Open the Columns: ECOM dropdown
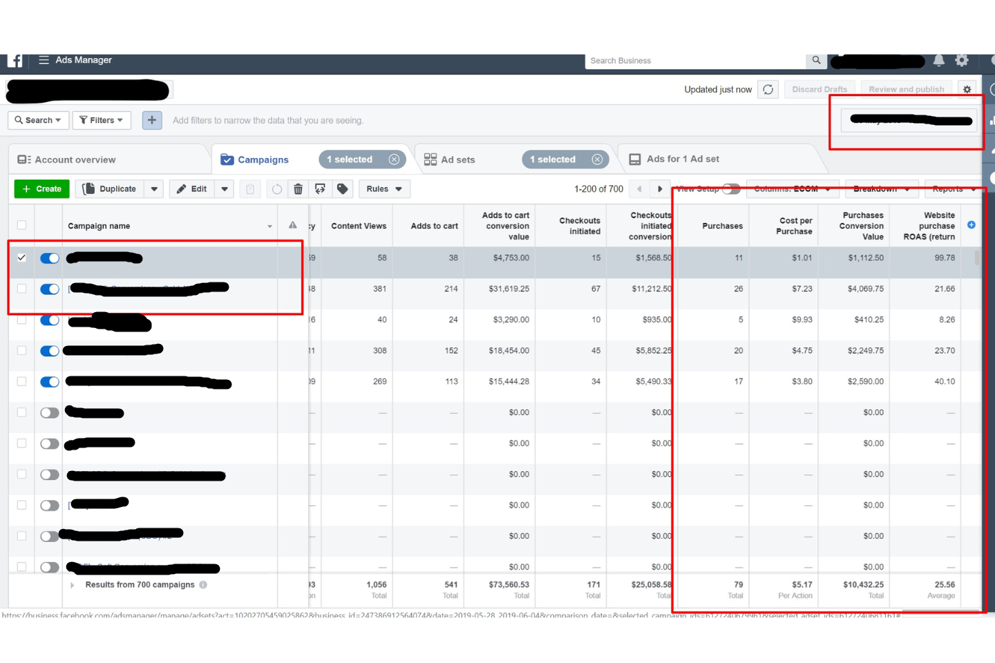This screenshot has height=663, width=995. point(793,189)
